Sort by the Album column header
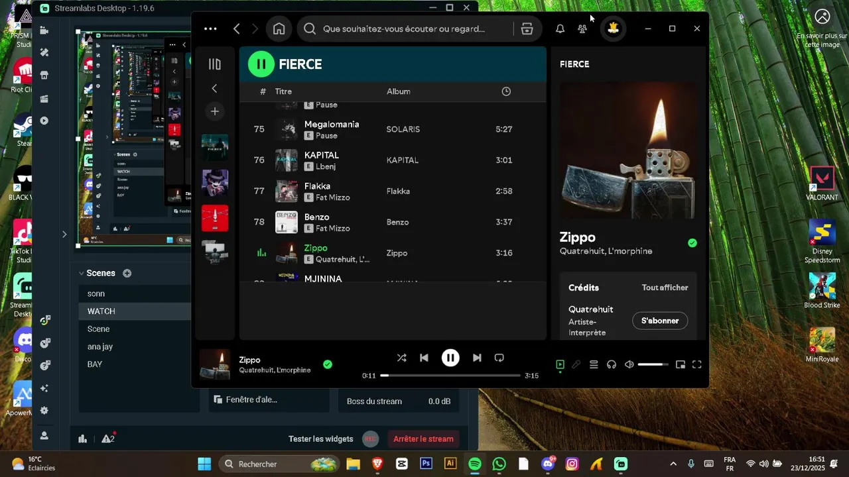 [x=399, y=91]
